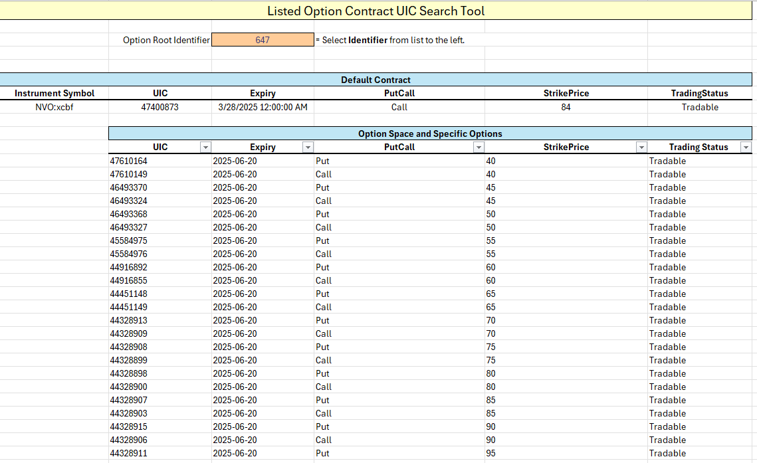The image size is (757, 463).
Task: Click the Instrument Symbol column header
Action: (x=54, y=94)
